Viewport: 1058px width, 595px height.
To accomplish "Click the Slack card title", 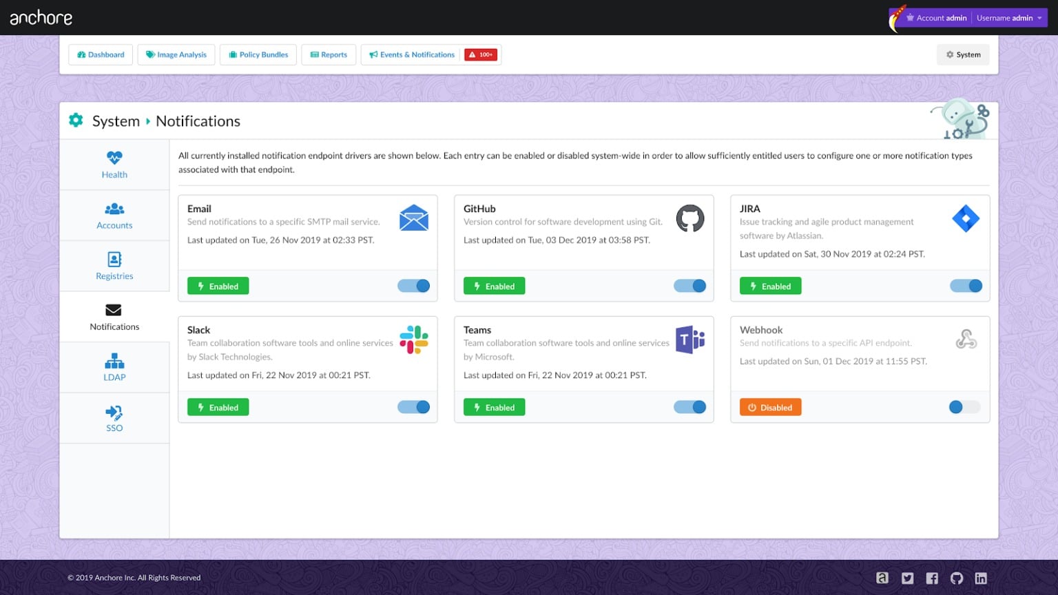I will click(198, 330).
